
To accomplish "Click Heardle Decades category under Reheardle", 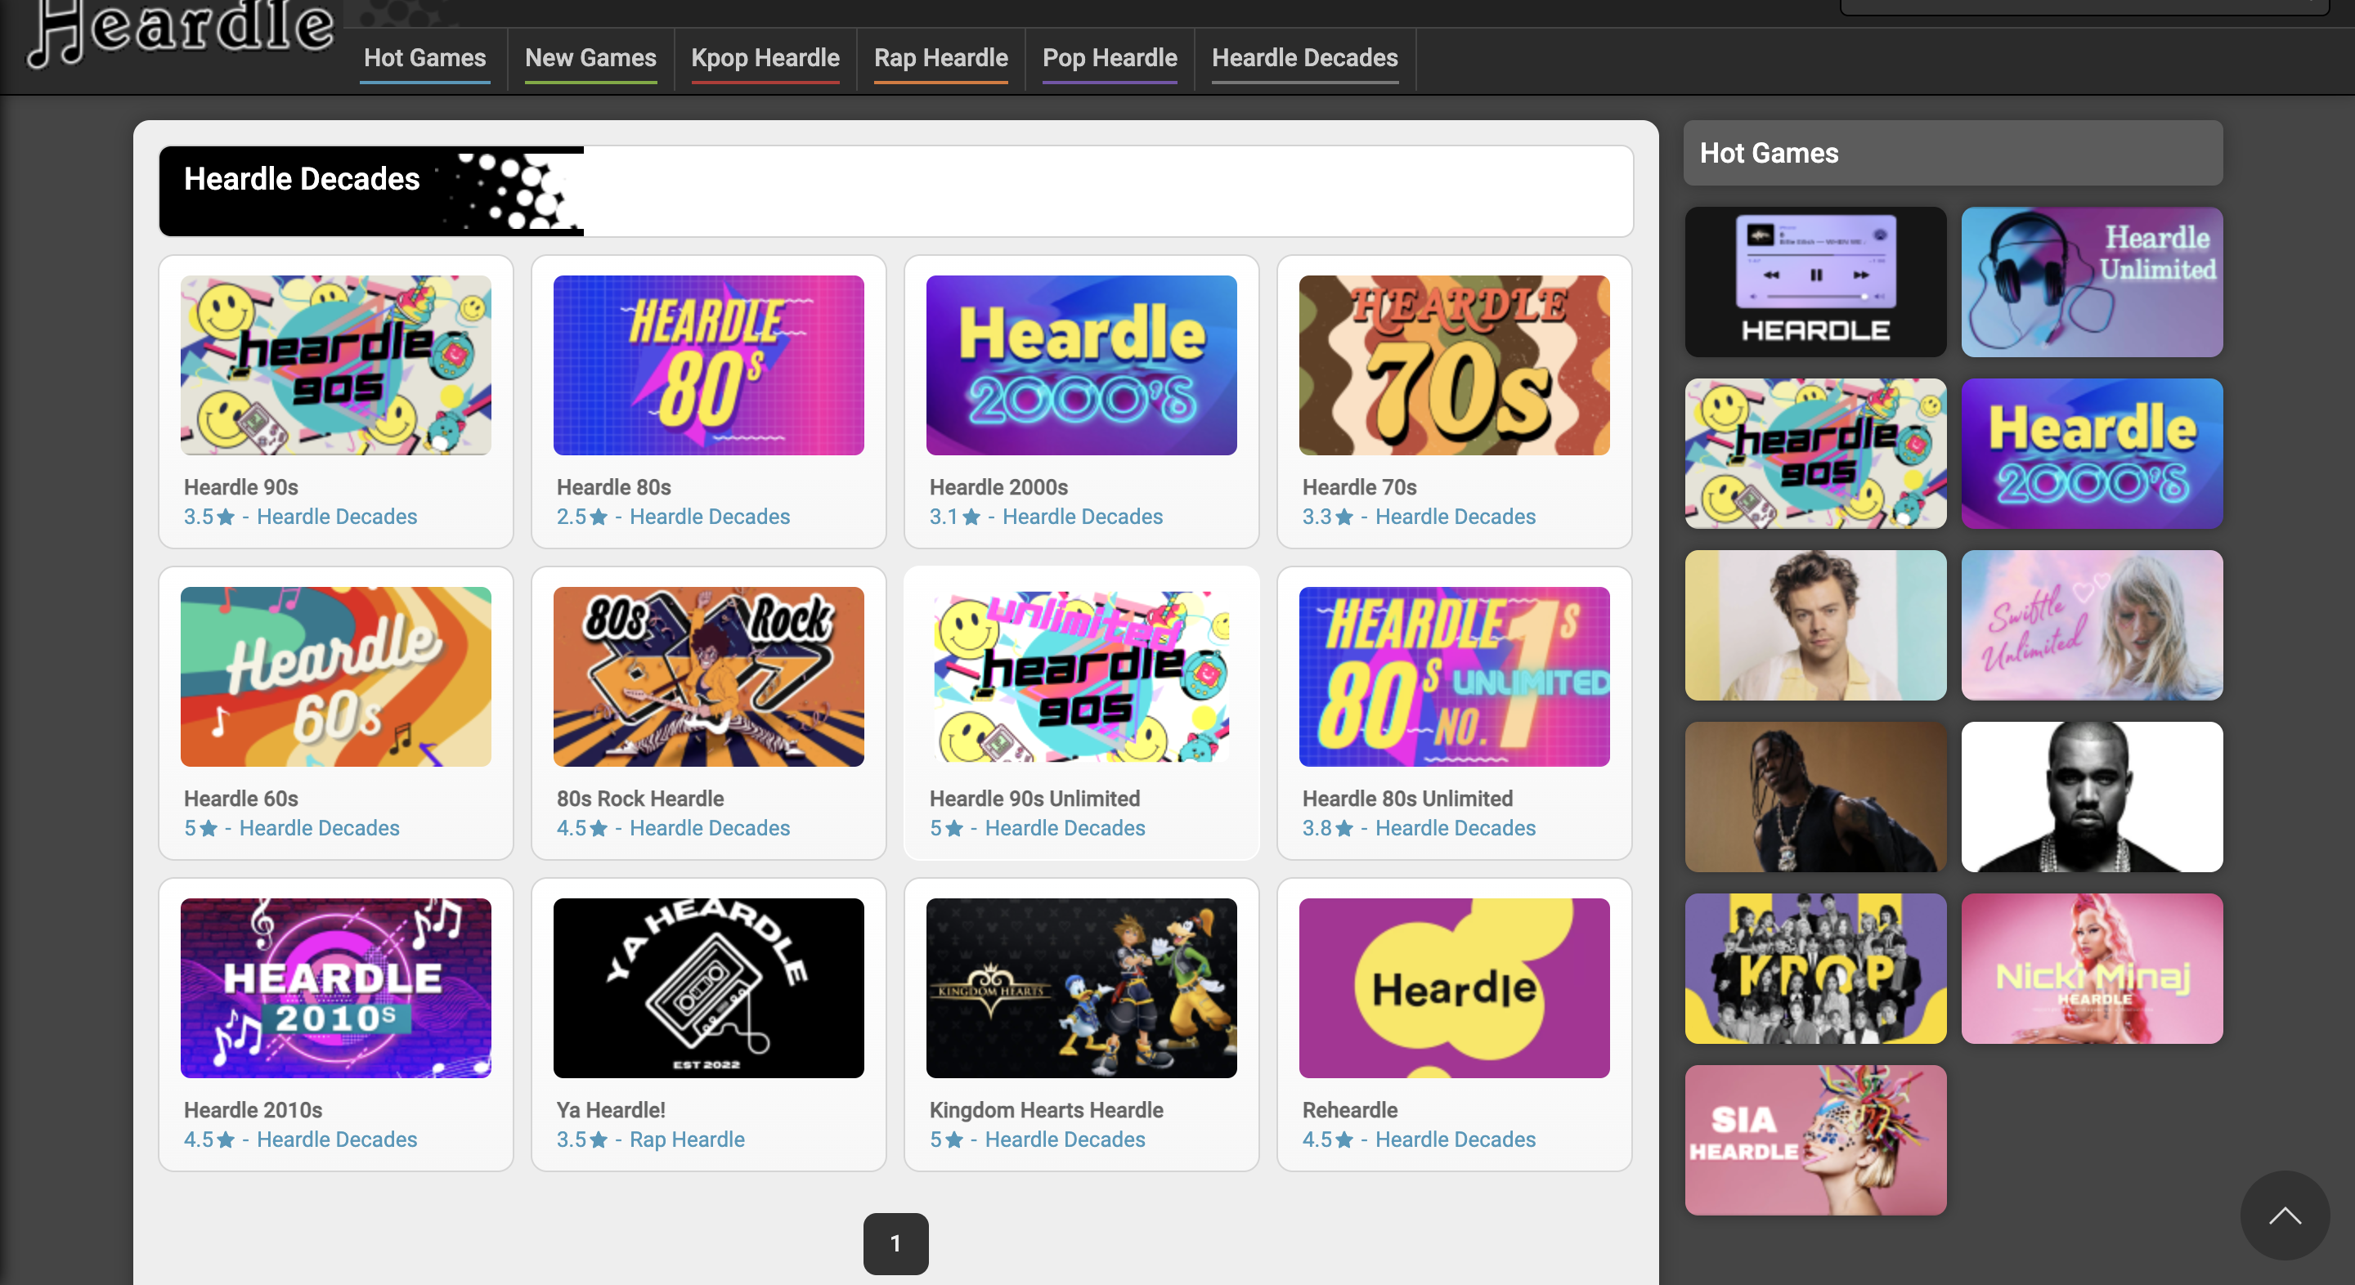I will coord(1456,1140).
